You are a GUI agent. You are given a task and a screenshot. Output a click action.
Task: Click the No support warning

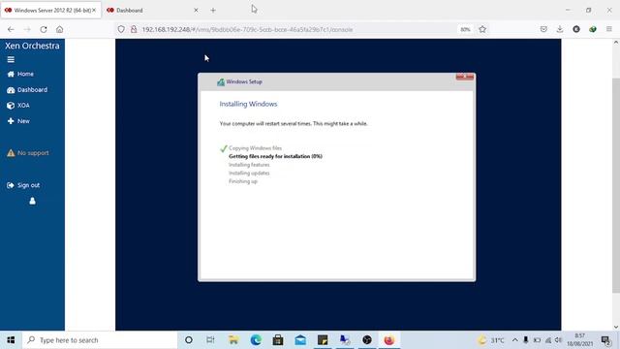(x=28, y=153)
